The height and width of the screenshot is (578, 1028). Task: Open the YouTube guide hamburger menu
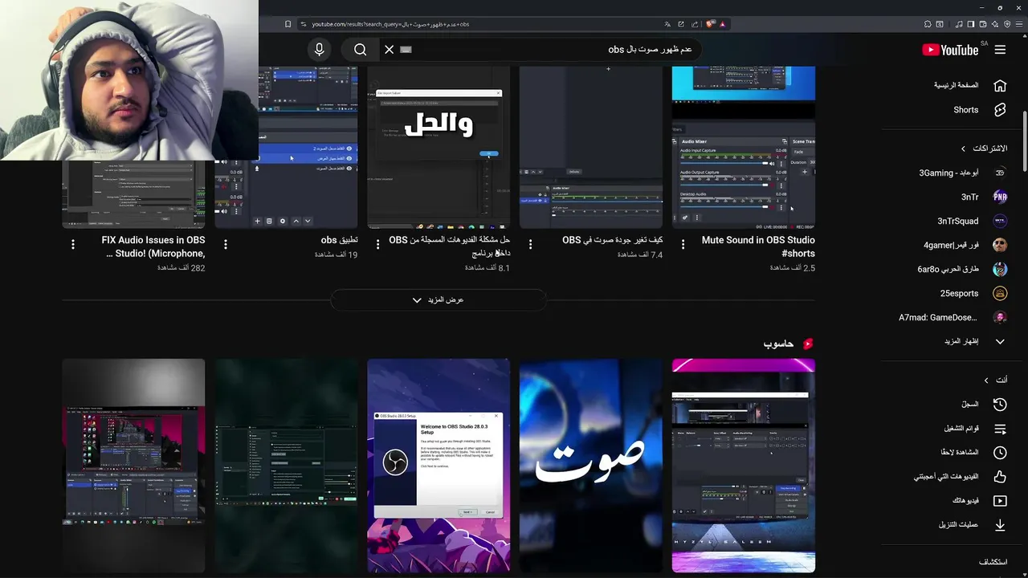click(1000, 50)
